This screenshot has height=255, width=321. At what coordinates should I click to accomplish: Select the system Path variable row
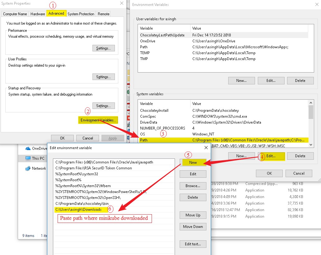tap(224, 140)
